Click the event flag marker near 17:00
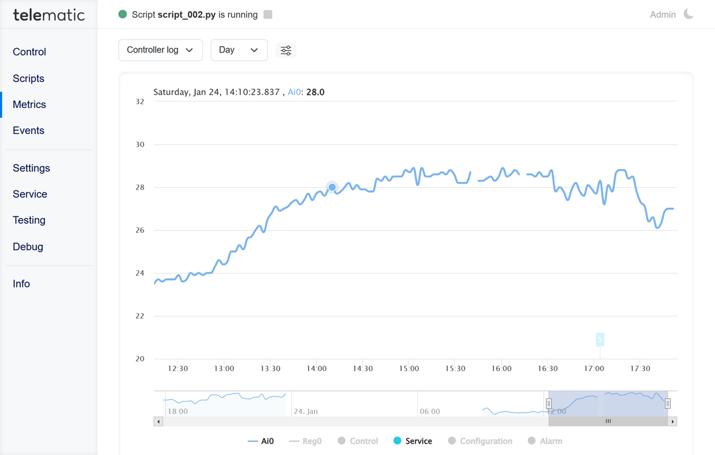 click(x=600, y=339)
